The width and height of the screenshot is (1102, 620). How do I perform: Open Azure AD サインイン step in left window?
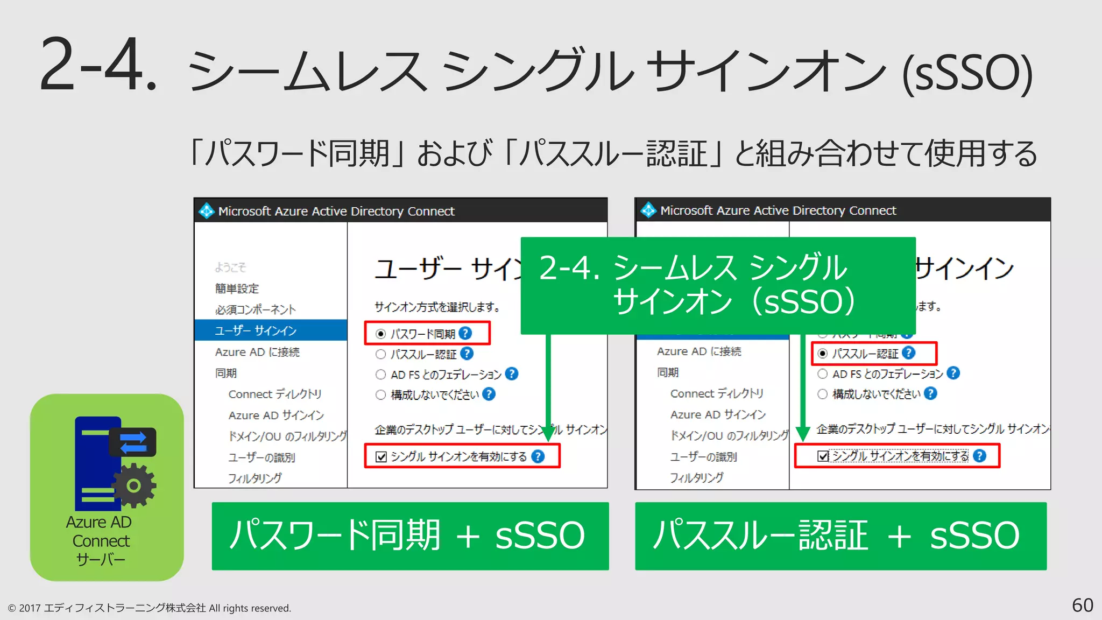pyautogui.click(x=276, y=415)
